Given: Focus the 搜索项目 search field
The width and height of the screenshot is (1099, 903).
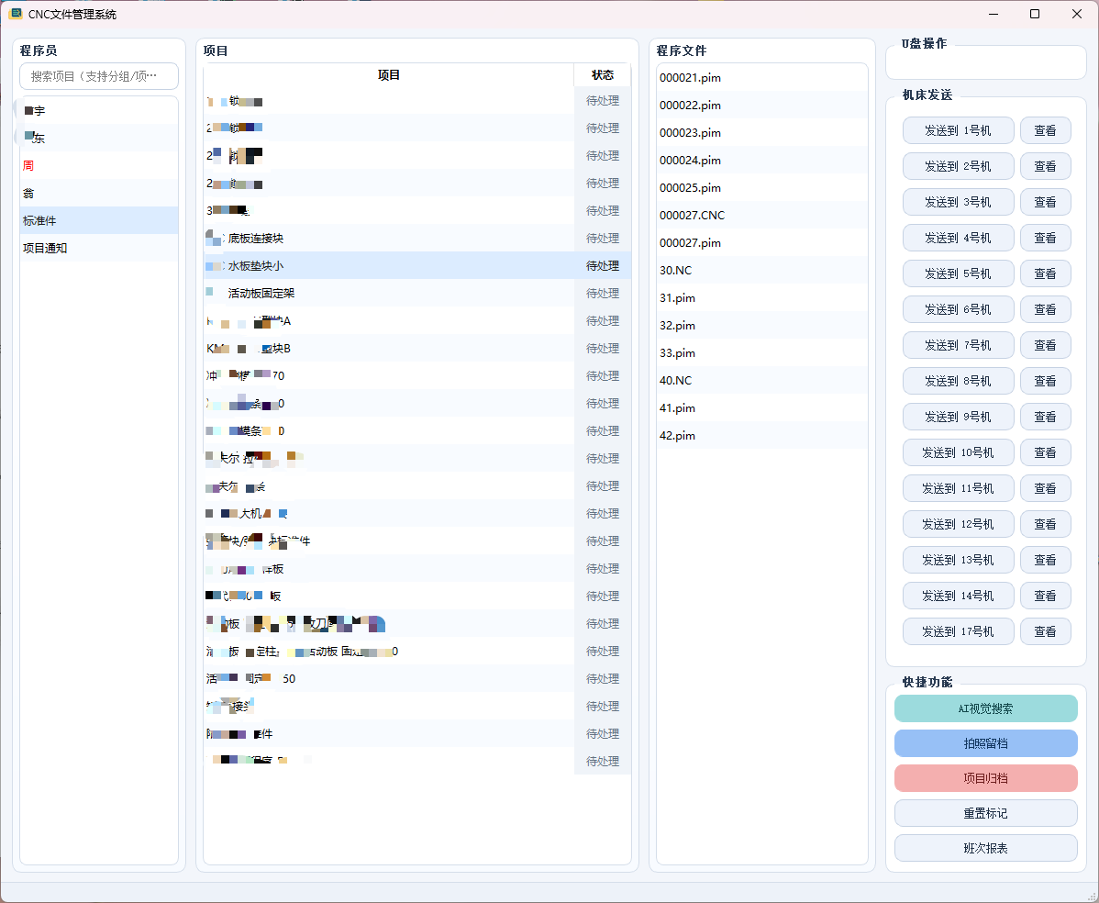Looking at the screenshot, I should (x=99, y=76).
